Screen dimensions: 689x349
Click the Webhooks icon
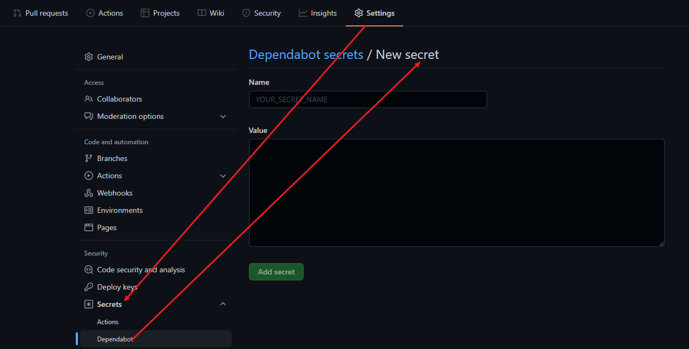[x=89, y=193]
